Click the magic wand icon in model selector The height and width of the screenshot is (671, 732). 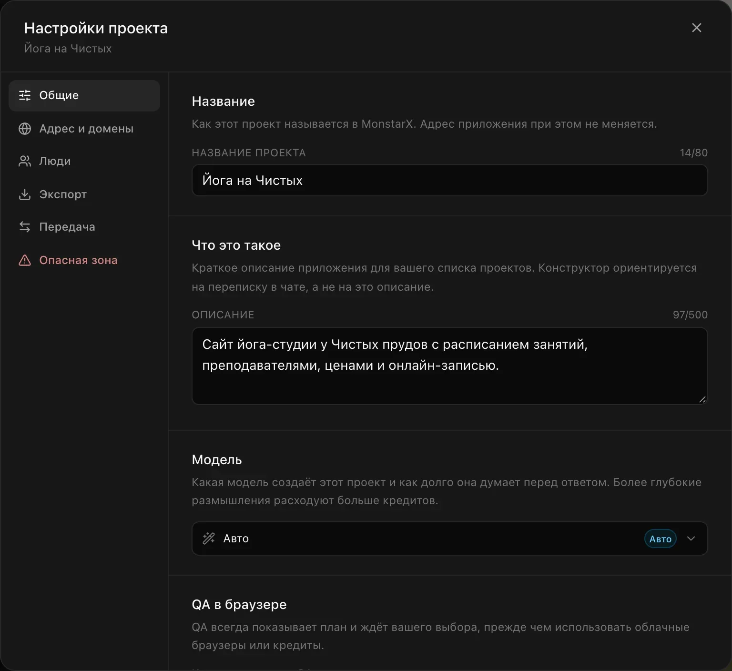click(209, 539)
